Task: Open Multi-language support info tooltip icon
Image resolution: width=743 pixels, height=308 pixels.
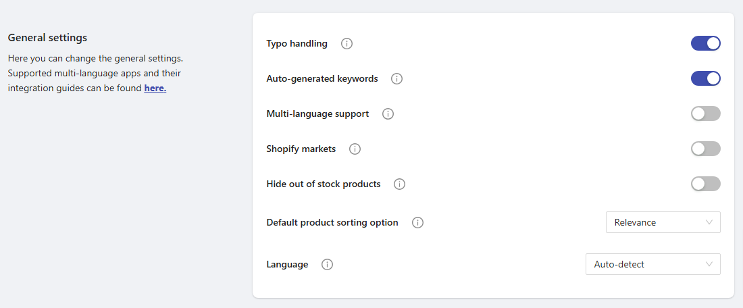Action: (388, 114)
